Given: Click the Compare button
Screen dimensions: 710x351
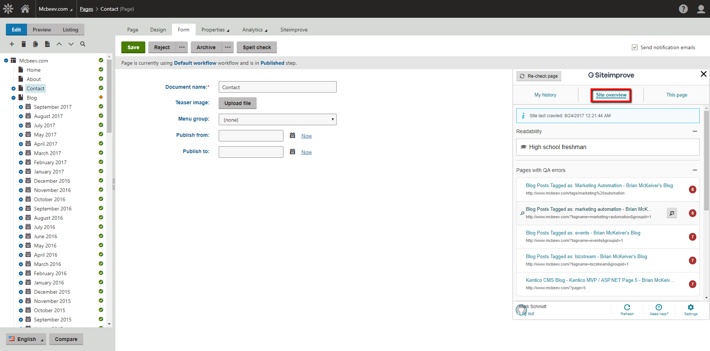Looking at the screenshot, I should click(x=66, y=339).
